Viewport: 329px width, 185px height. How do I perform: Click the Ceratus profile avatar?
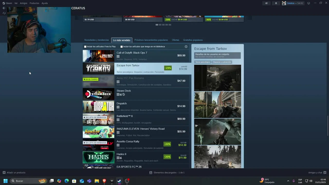[284, 3]
